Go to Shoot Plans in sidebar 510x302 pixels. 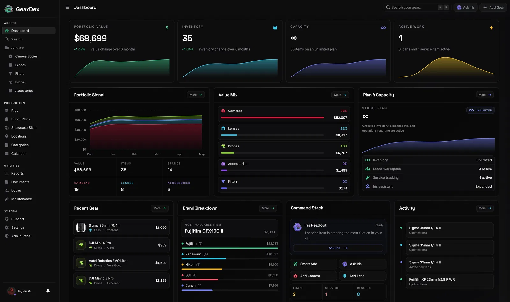click(29, 119)
